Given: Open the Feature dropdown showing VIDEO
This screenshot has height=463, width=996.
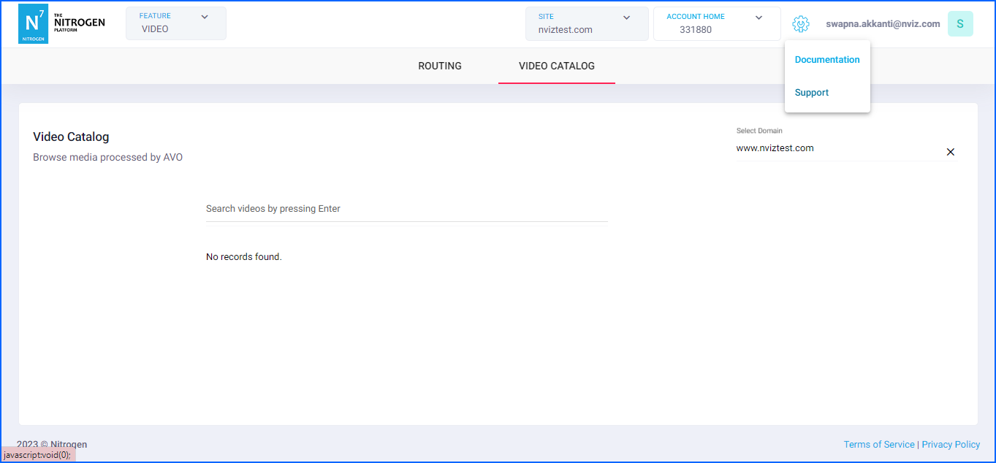Looking at the screenshot, I should [x=175, y=23].
